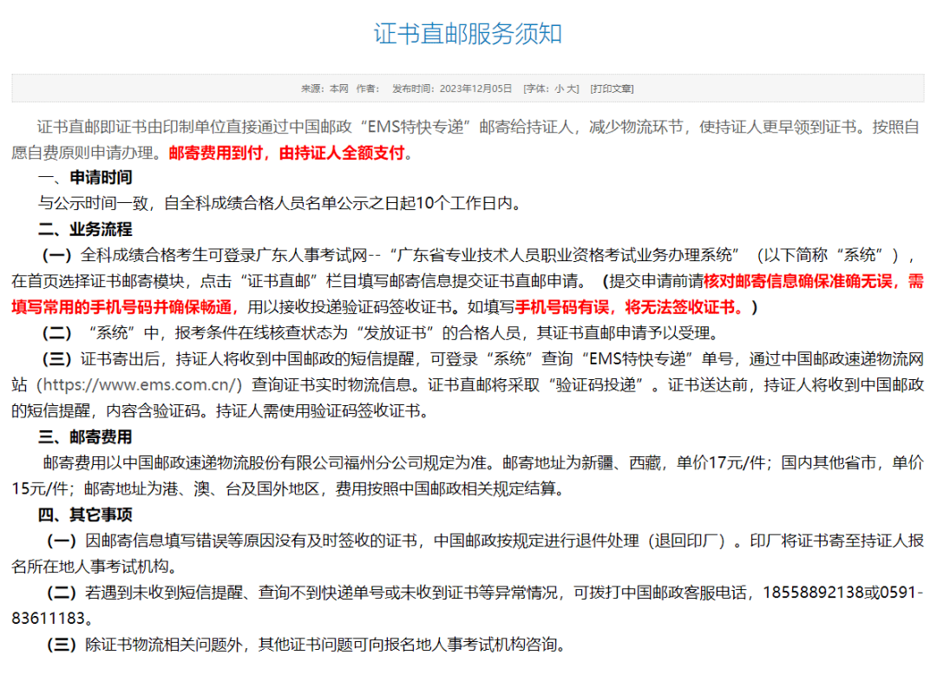Click the text 15元/件 price

tap(40, 489)
